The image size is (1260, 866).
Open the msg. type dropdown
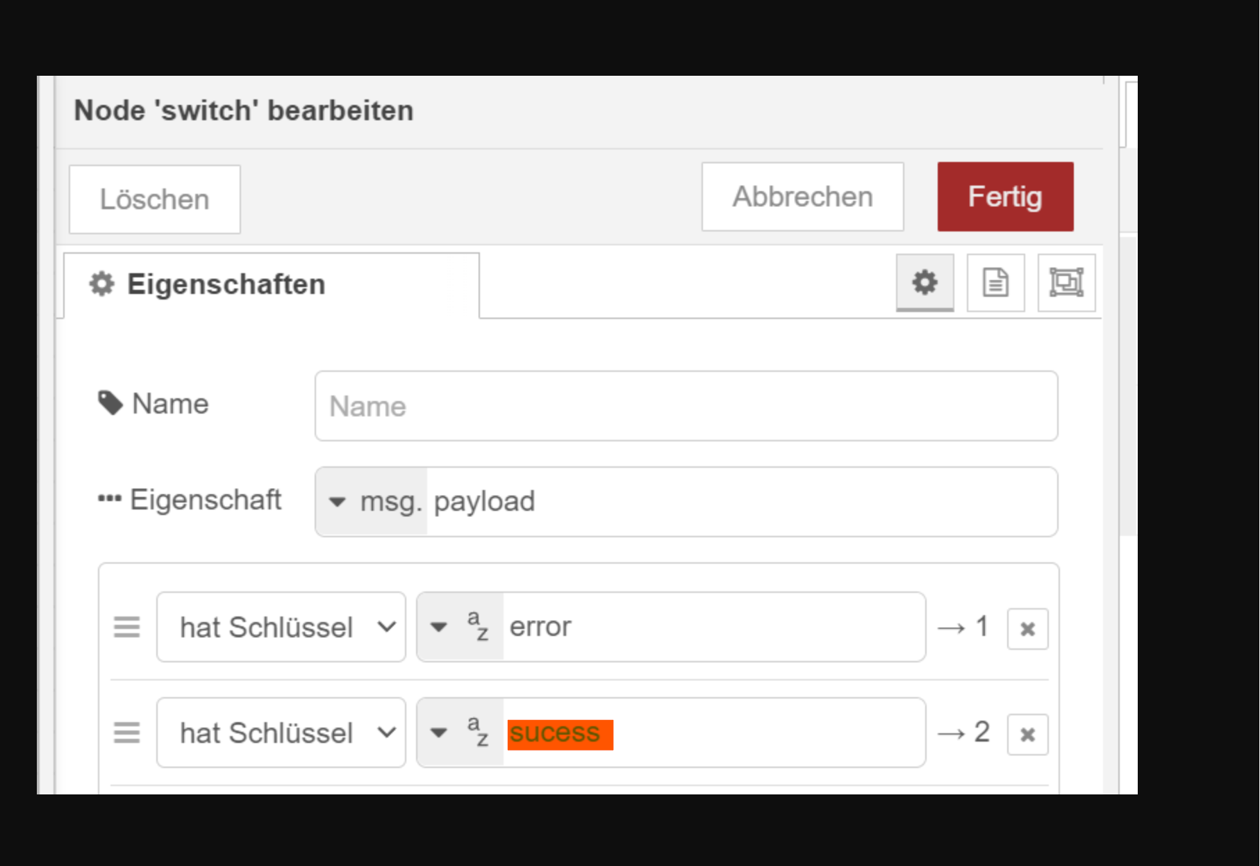[372, 502]
